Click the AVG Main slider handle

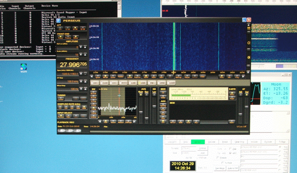click(x=141, y=112)
